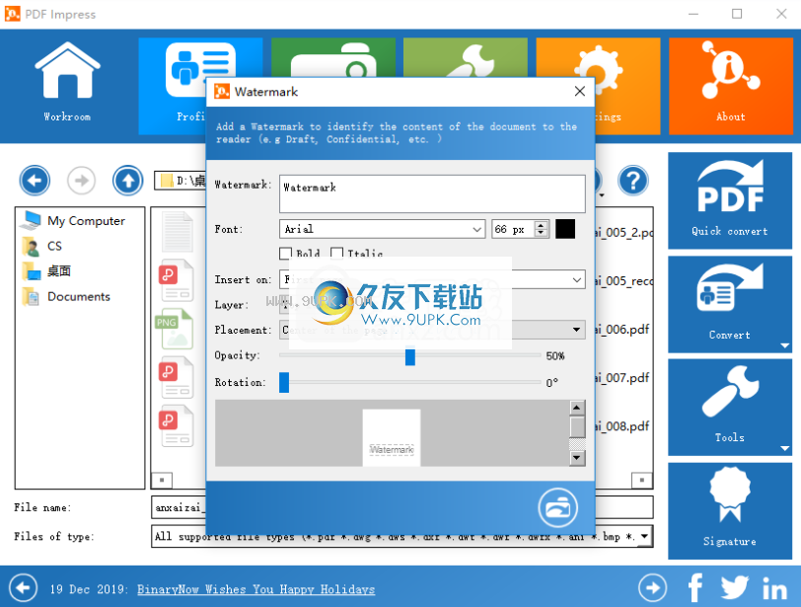The height and width of the screenshot is (607, 801).
Task: Open the LinkedIn page link
Action: pos(774,588)
